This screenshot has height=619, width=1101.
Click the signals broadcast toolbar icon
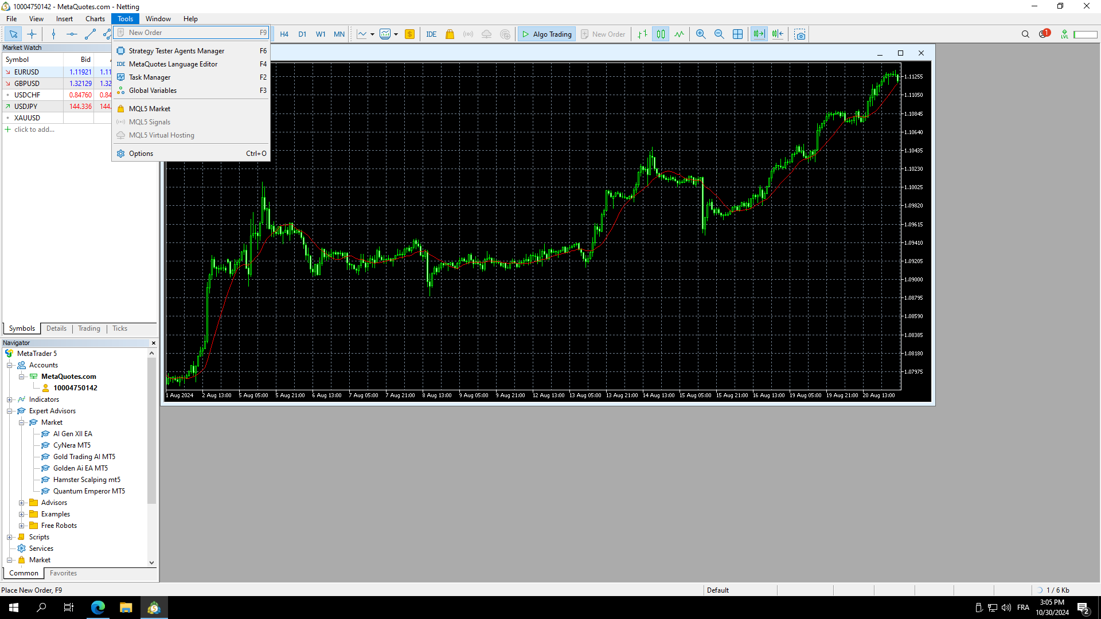tap(468, 34)
